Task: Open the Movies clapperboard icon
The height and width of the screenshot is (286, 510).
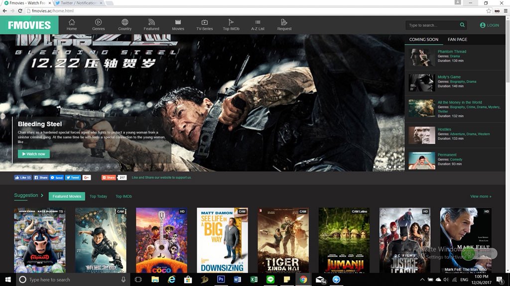Action: click(x=178, y=22)
